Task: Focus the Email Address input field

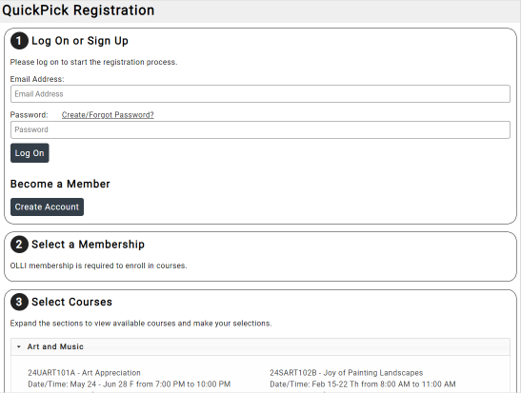Action: (260, 94)
